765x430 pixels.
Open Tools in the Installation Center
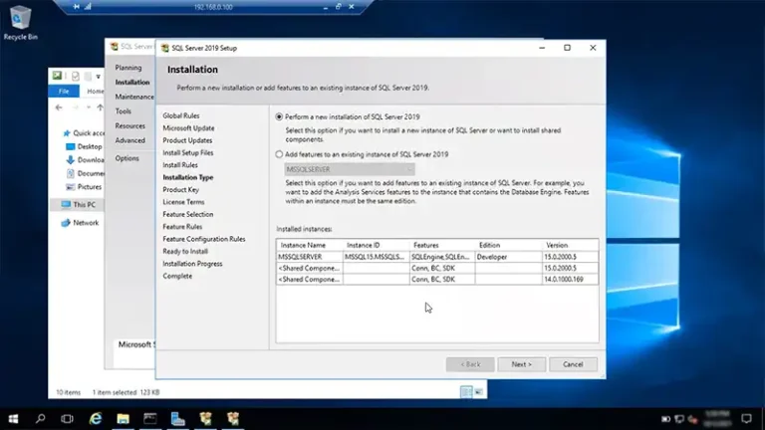point(123,111)
